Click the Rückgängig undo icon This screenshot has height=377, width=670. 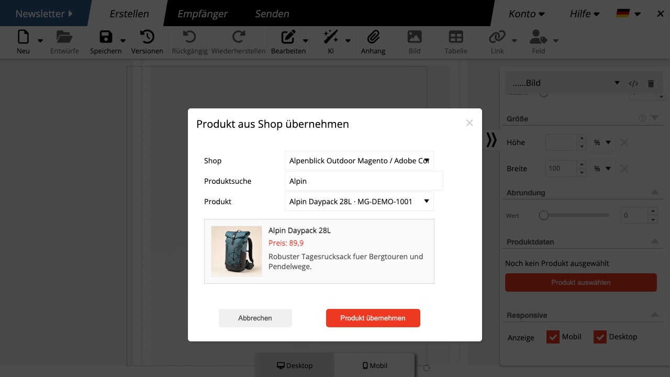(x=189, y=37)
